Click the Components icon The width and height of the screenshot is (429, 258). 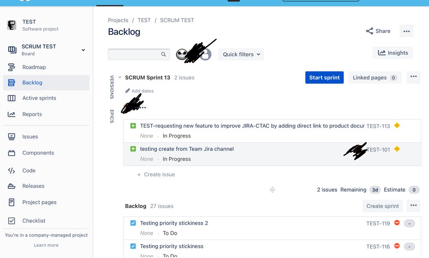coord(12,153)
